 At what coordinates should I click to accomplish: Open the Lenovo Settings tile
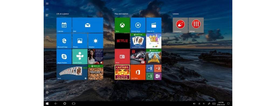[196, 25]
